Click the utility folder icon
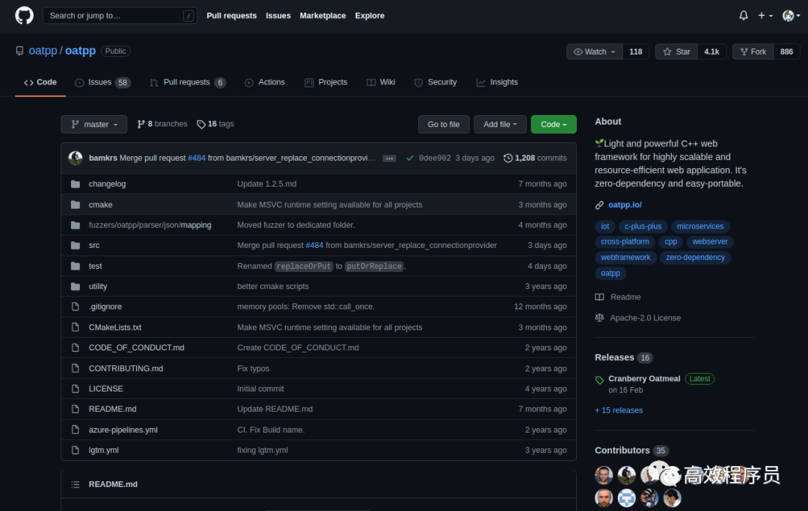The height and width of the screenshot is (511, 808). click(x=76, y=286)
